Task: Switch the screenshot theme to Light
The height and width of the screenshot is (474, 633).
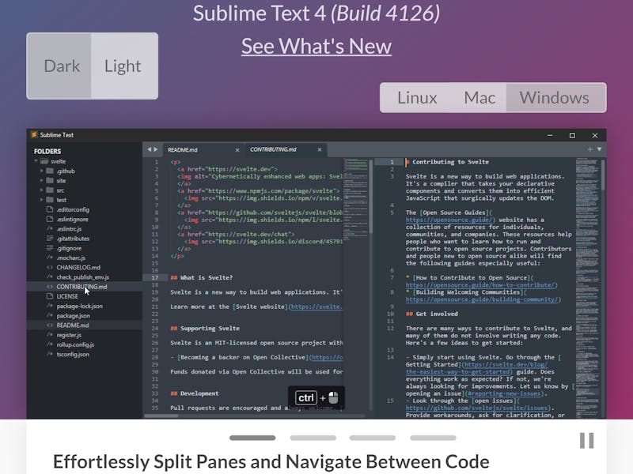Action: [123, 66]
